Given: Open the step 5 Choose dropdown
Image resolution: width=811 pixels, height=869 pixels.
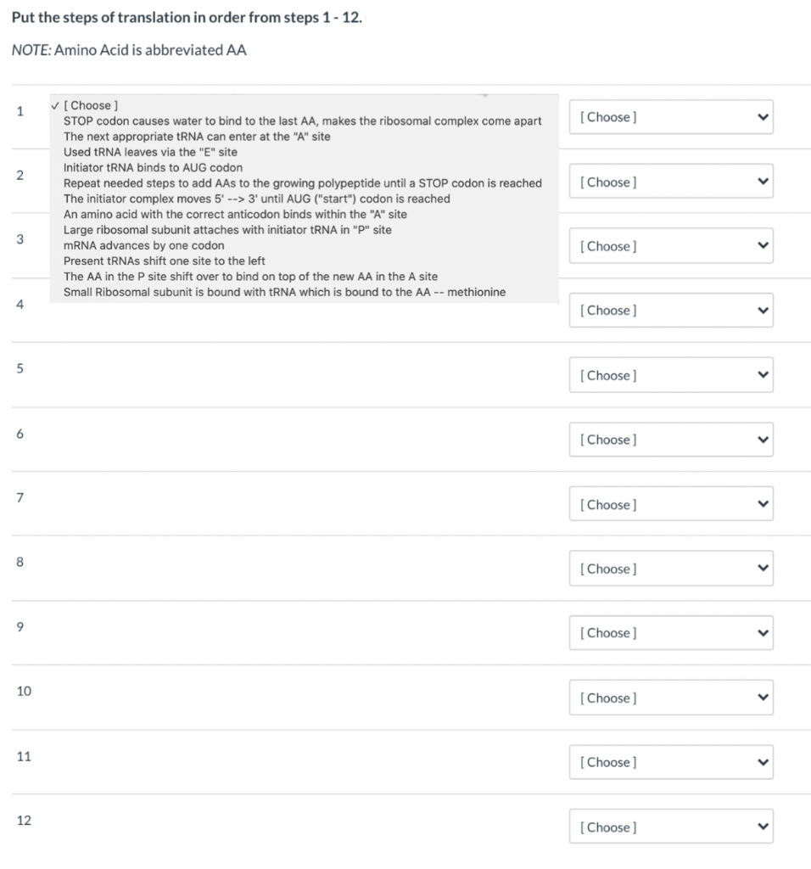Looking at the screenshot, I should pos(671,374).
